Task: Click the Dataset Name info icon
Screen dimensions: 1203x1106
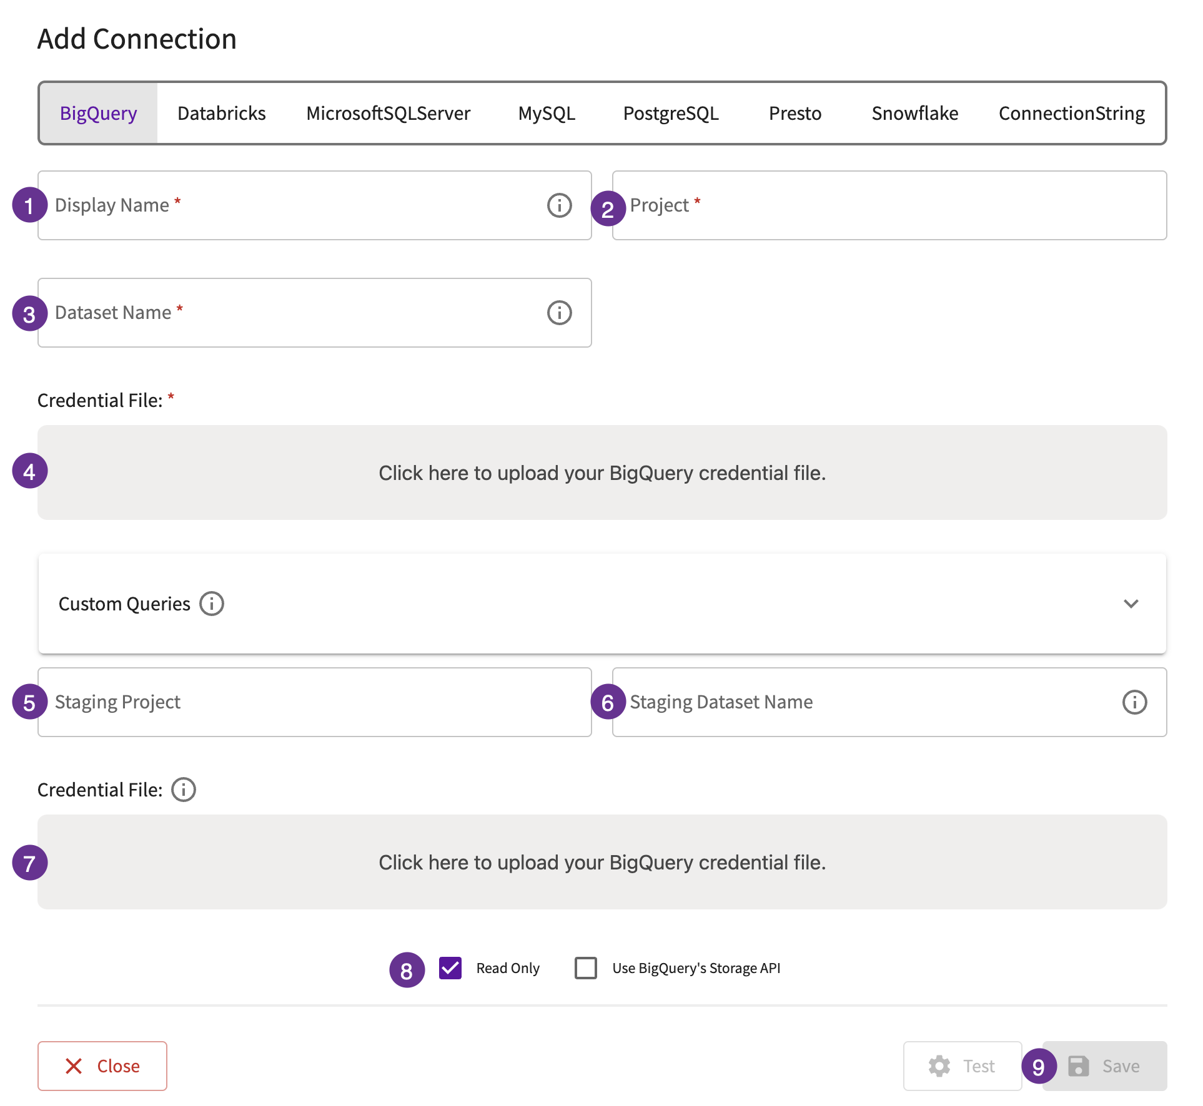Action: click(x=559, y=313)
